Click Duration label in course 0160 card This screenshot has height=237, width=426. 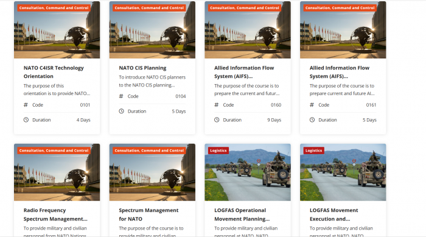point(232,120)
